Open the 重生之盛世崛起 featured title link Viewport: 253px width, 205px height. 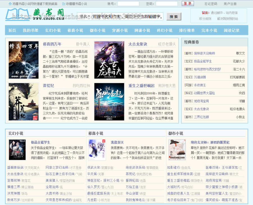[141, 86]
